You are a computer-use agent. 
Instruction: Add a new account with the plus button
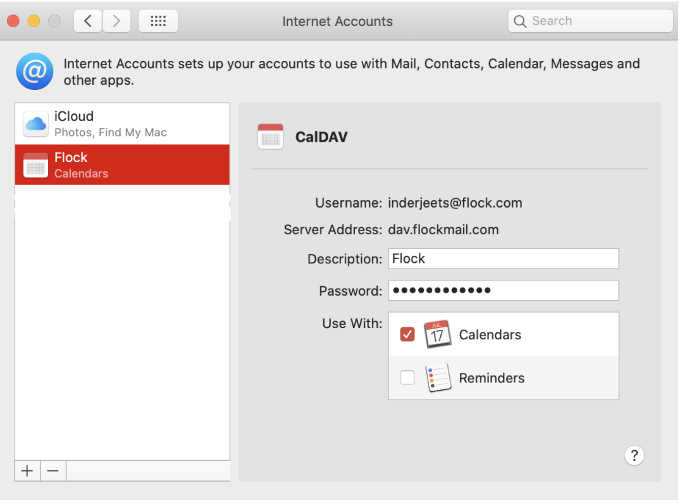[27, 470]
